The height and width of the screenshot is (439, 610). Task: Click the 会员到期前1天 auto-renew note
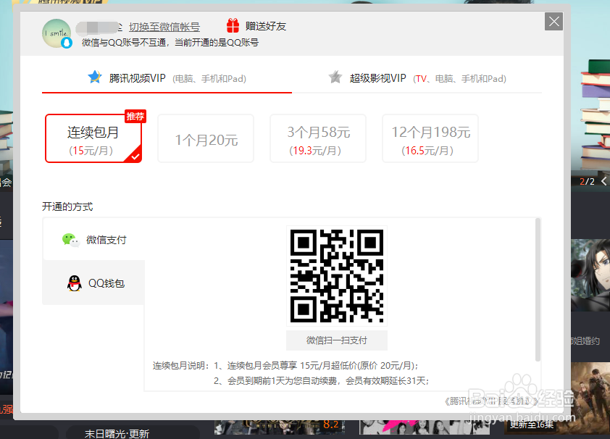point(322,380)
